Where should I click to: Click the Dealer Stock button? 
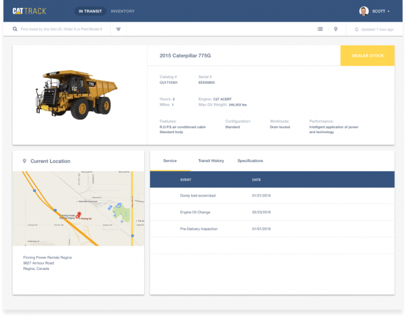coord(368,56)
